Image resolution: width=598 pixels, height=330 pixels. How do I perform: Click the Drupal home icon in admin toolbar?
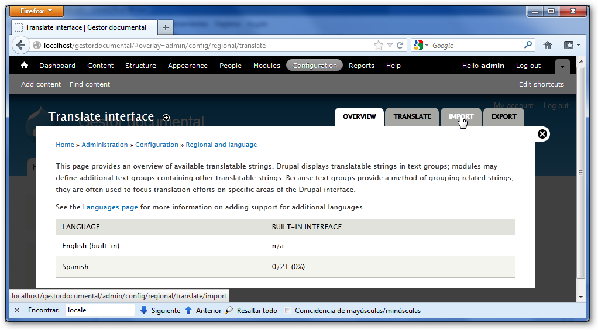(x=25, y=66)
